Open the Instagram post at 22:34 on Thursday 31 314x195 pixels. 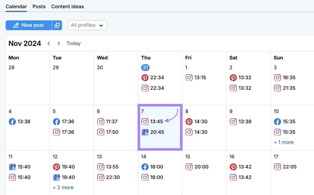[153, 88]
